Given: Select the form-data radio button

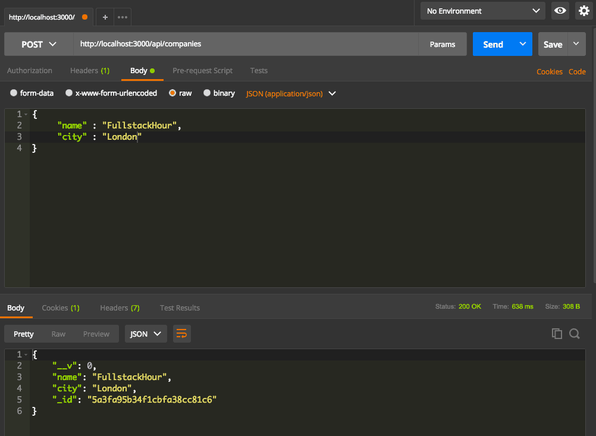Looking at the screenshot, I should (x=14, y=93).
